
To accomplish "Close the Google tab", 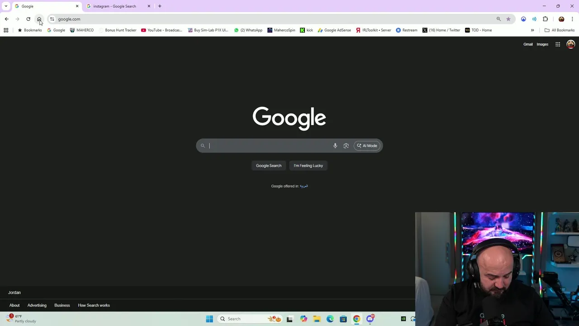I will (x=77, y=6).
